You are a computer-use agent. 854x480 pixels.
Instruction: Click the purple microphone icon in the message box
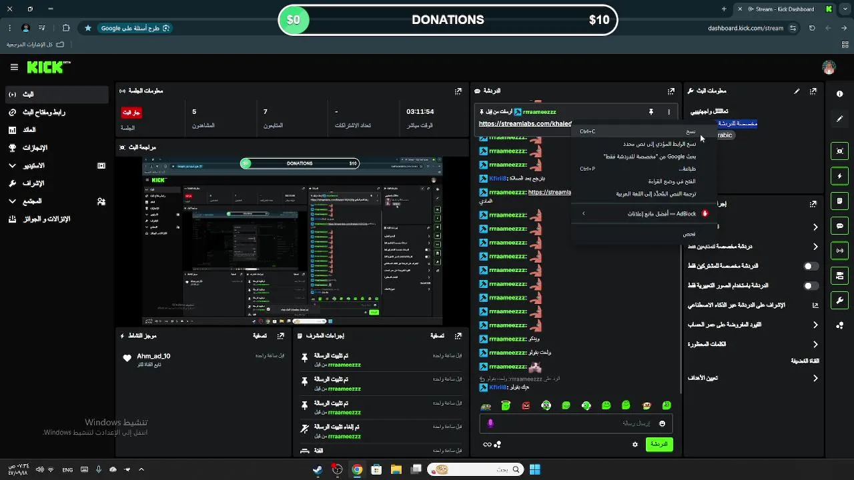490,423
